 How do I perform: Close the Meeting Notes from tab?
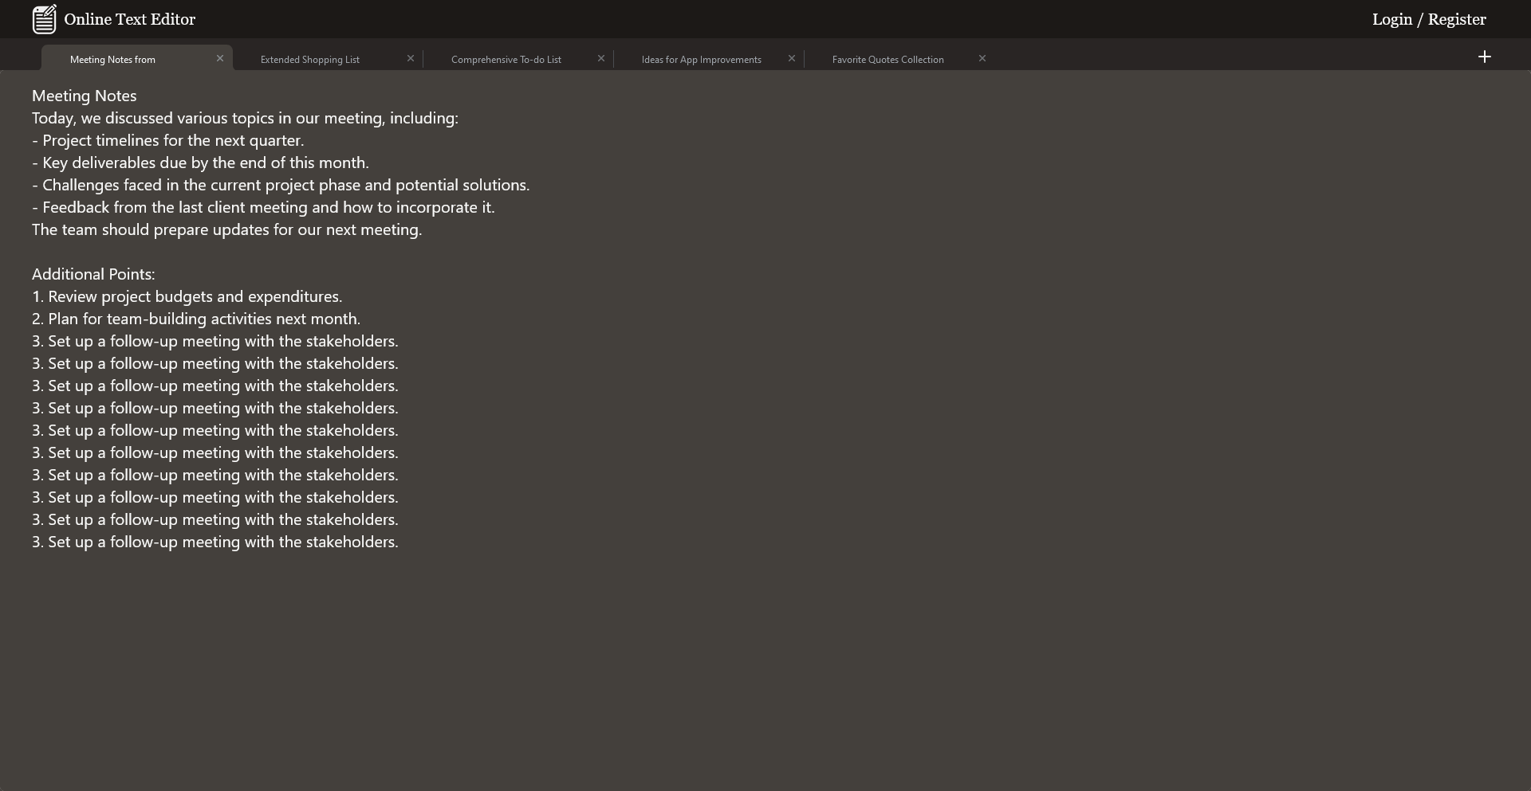tap(220, 58)
